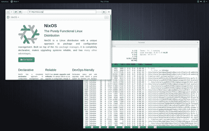The height and width of the screenshot is (131, 209).
Task: Select htop process row with PID 1014
Action: click(141, 109)
